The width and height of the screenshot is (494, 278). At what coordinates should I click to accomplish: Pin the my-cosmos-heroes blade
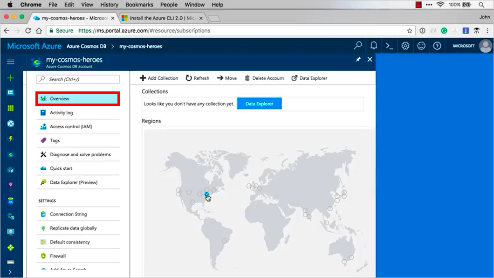tap(358, 59)
